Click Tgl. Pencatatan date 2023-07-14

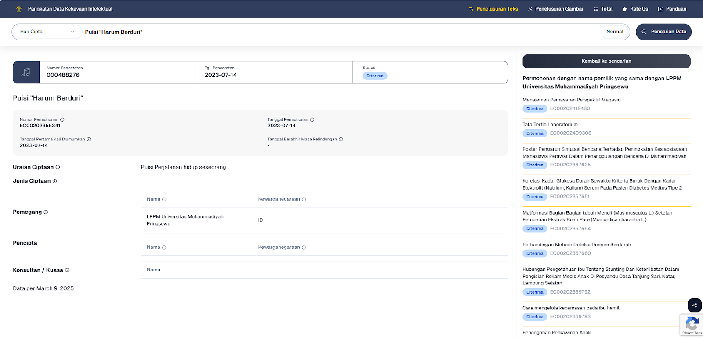[221, 75]
